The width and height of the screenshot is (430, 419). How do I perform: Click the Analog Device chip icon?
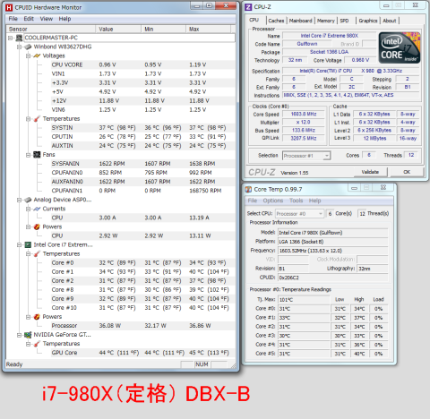pyautogui.click(x=28, y=200)
